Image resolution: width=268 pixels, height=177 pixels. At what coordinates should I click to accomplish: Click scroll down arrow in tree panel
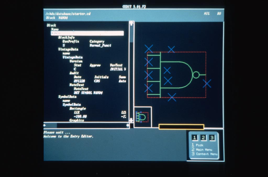[x=131, y=120]
